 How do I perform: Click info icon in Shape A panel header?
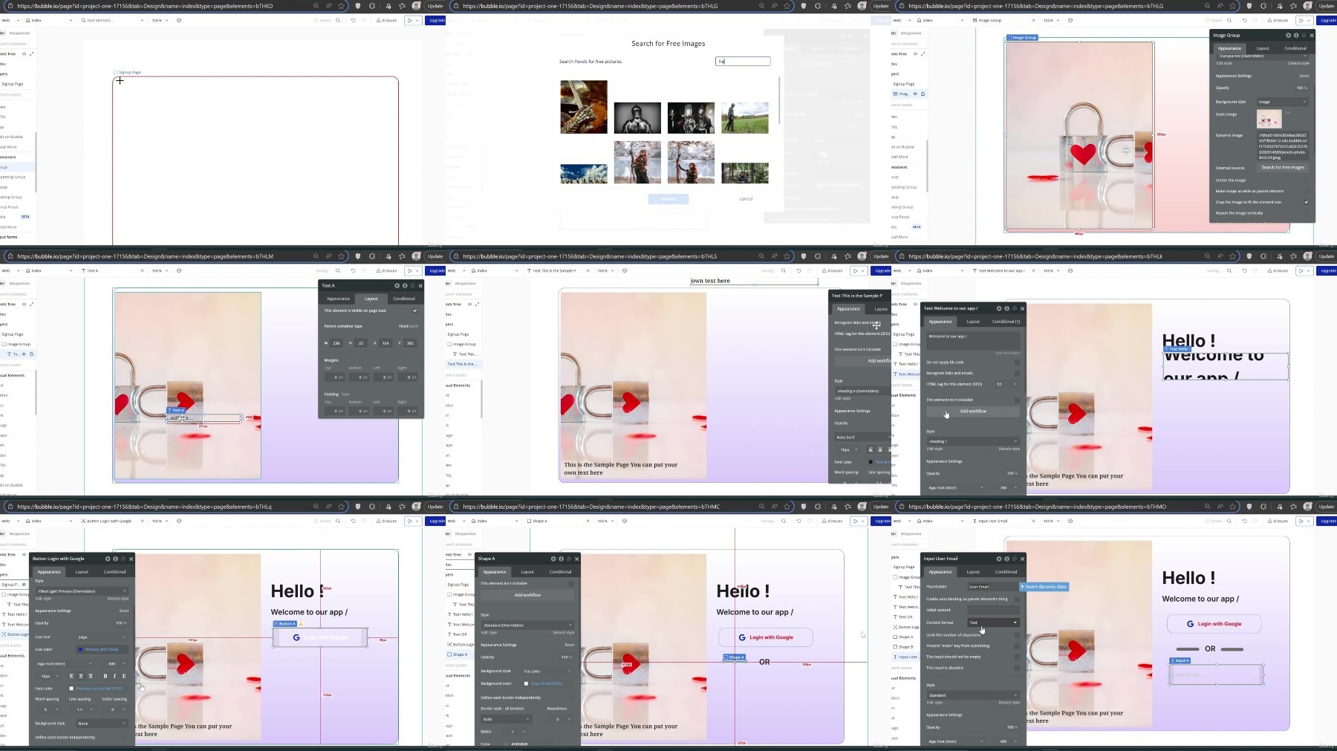point(562,559)
